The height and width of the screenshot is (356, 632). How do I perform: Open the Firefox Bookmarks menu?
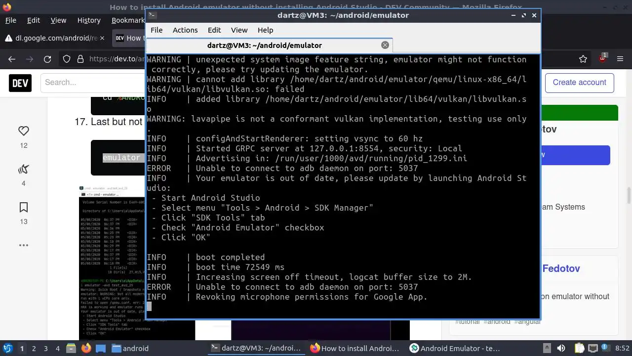click(127, 20)
